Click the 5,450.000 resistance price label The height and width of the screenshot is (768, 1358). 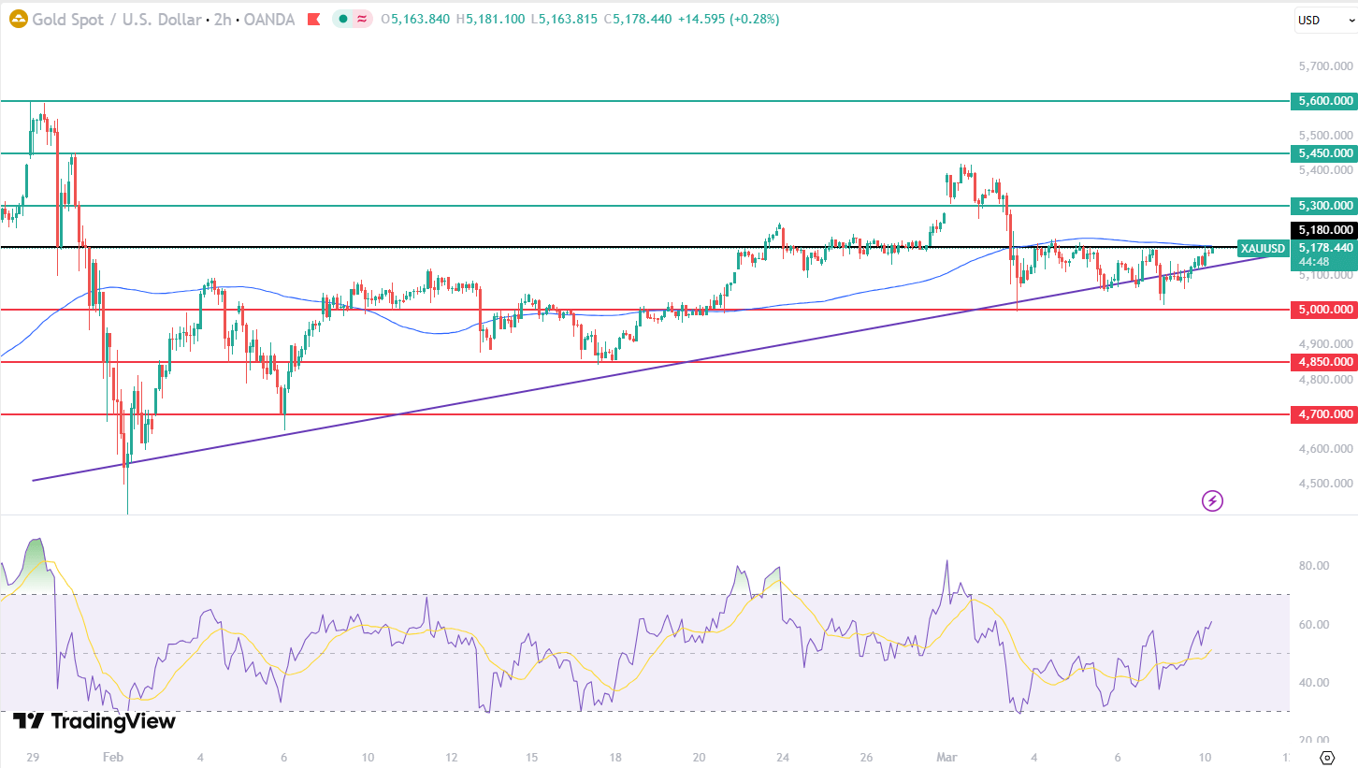(x=1323, y=153)
